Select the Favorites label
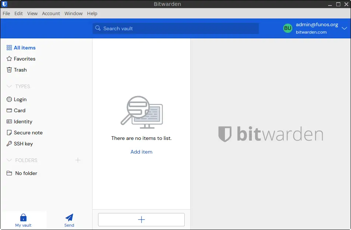The height and width of the screenshot is (230, 351). click(x=25, y=59)
